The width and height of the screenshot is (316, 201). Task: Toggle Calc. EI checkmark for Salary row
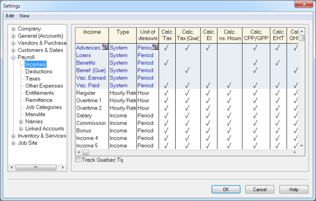(x=208, y=116)
